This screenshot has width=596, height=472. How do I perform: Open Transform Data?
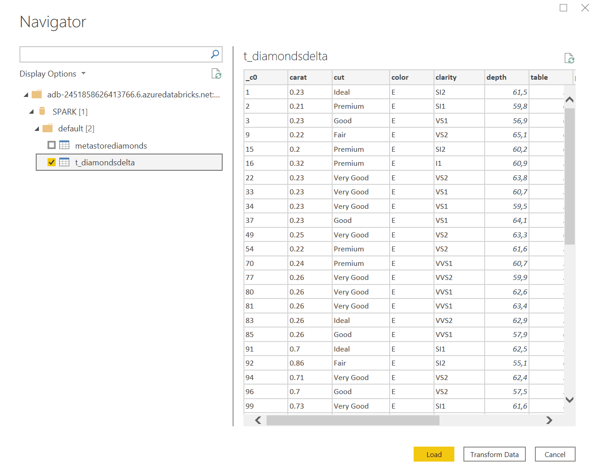pyautogui.click(x=494, y=454)
